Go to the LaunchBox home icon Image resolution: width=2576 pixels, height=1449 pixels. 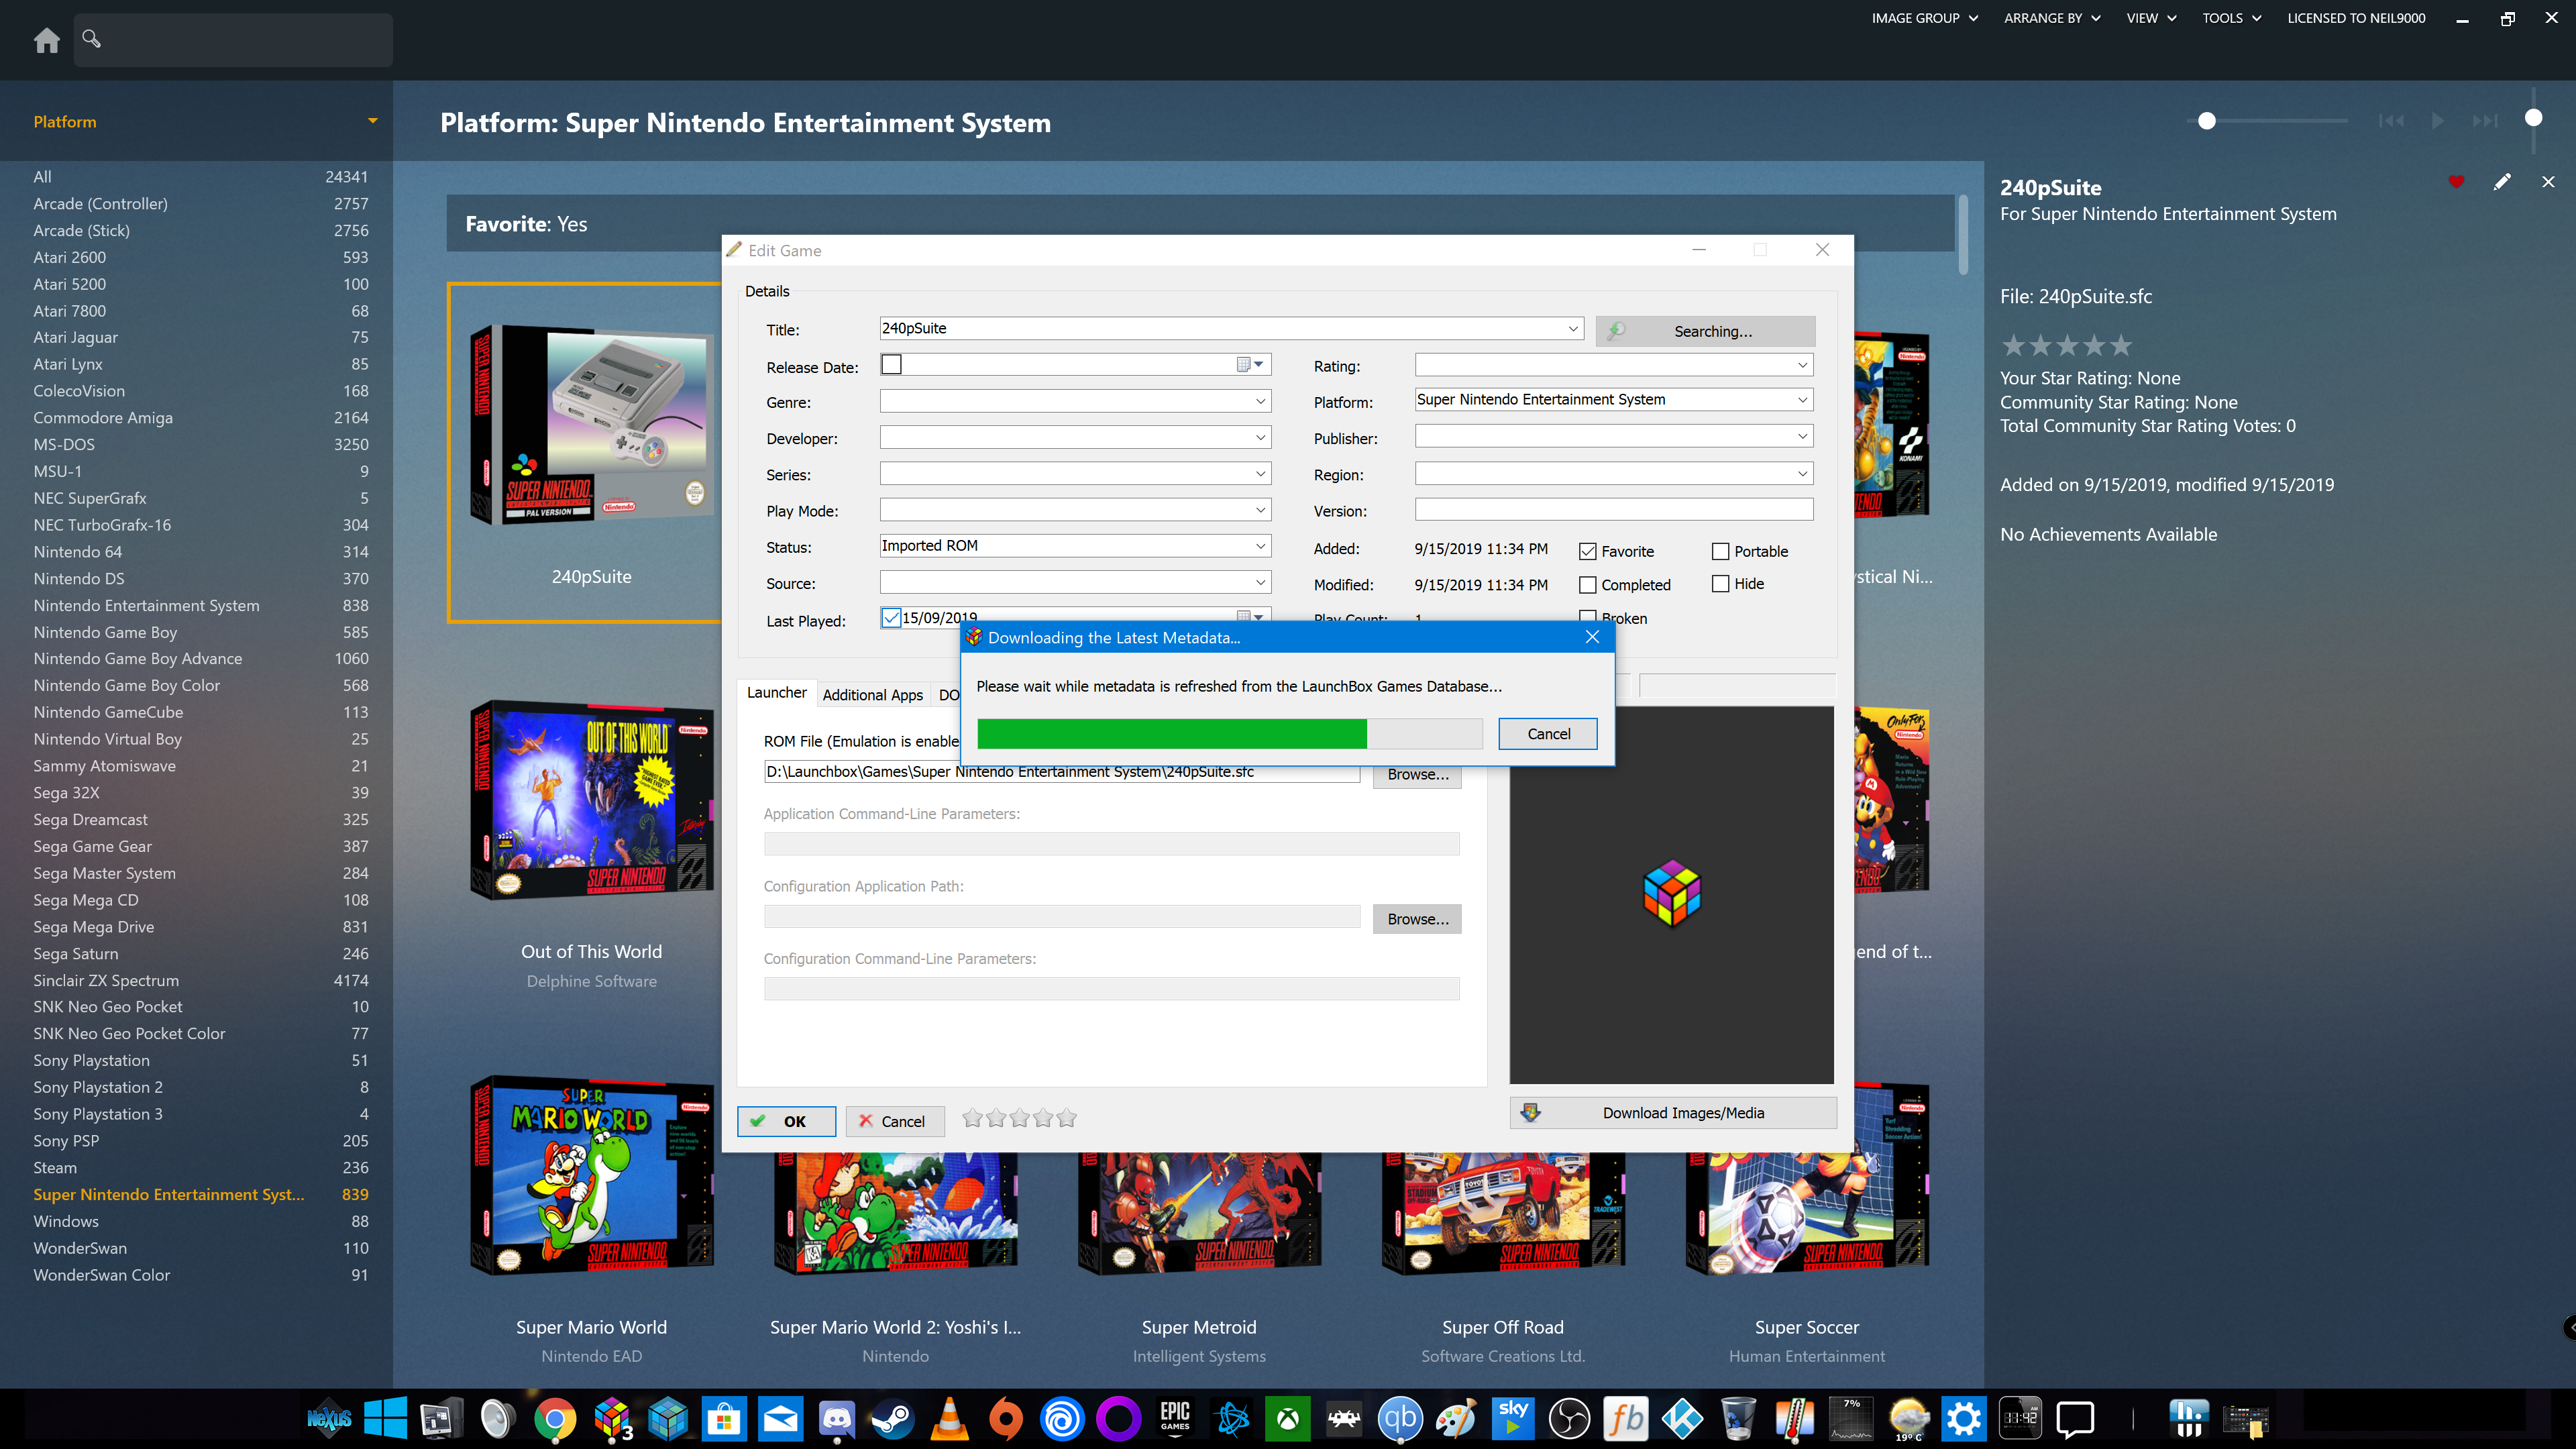coord(46,40)
